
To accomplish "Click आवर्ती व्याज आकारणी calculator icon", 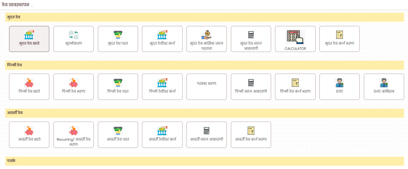I will pyautogui.click(x=206, y=130).
